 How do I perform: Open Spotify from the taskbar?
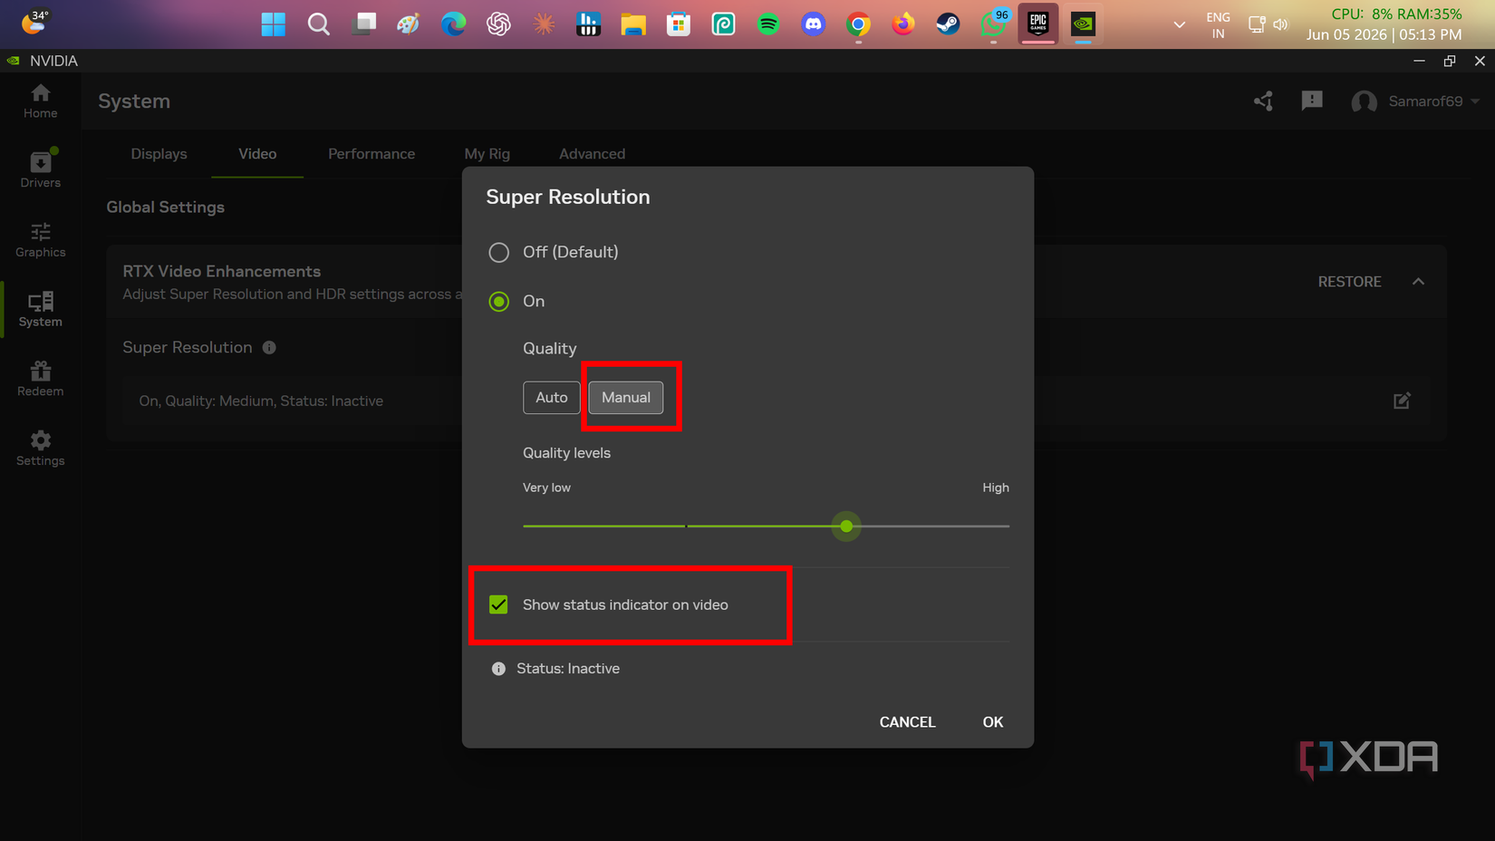click(x=768, y=24)
